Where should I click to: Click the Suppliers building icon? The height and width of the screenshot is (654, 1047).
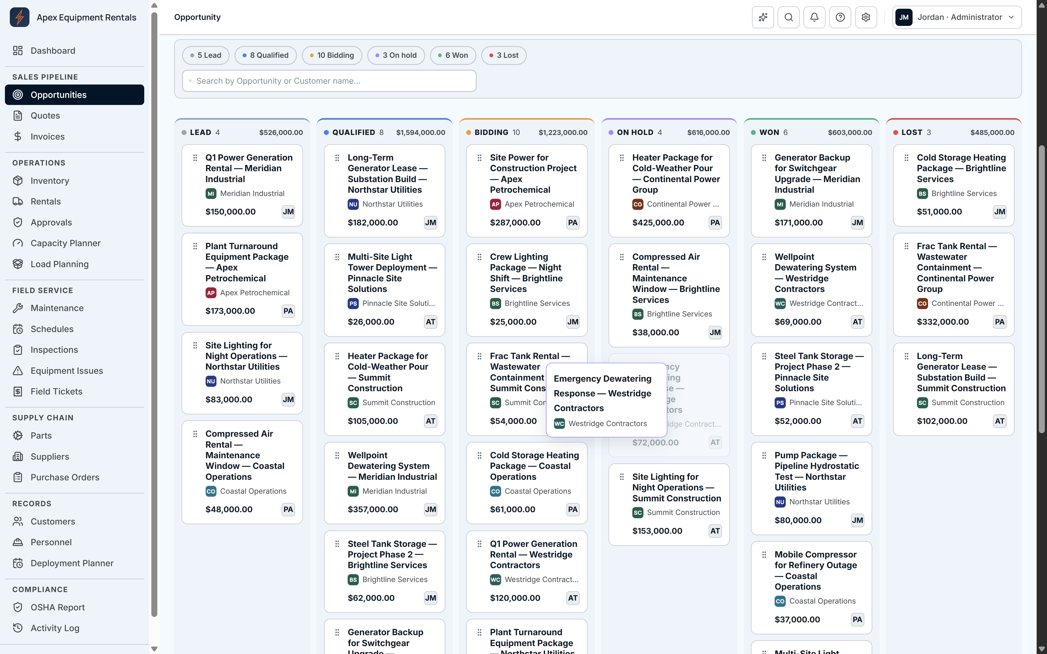18,456
